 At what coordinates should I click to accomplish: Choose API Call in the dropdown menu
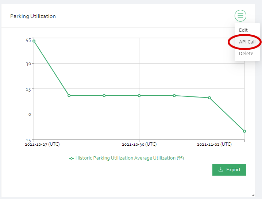247,42
